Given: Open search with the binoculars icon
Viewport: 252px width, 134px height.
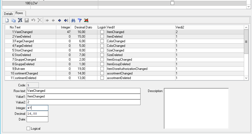Looking at the screenshot, I should click(73, 20).
